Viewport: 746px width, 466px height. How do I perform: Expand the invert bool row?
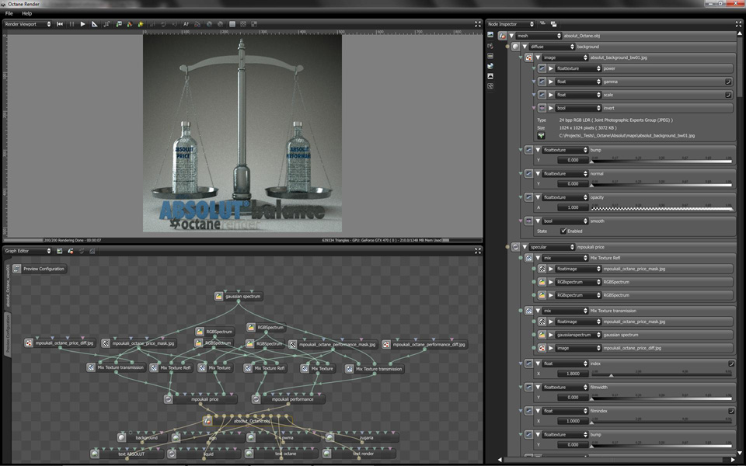[x=551, y=108]
